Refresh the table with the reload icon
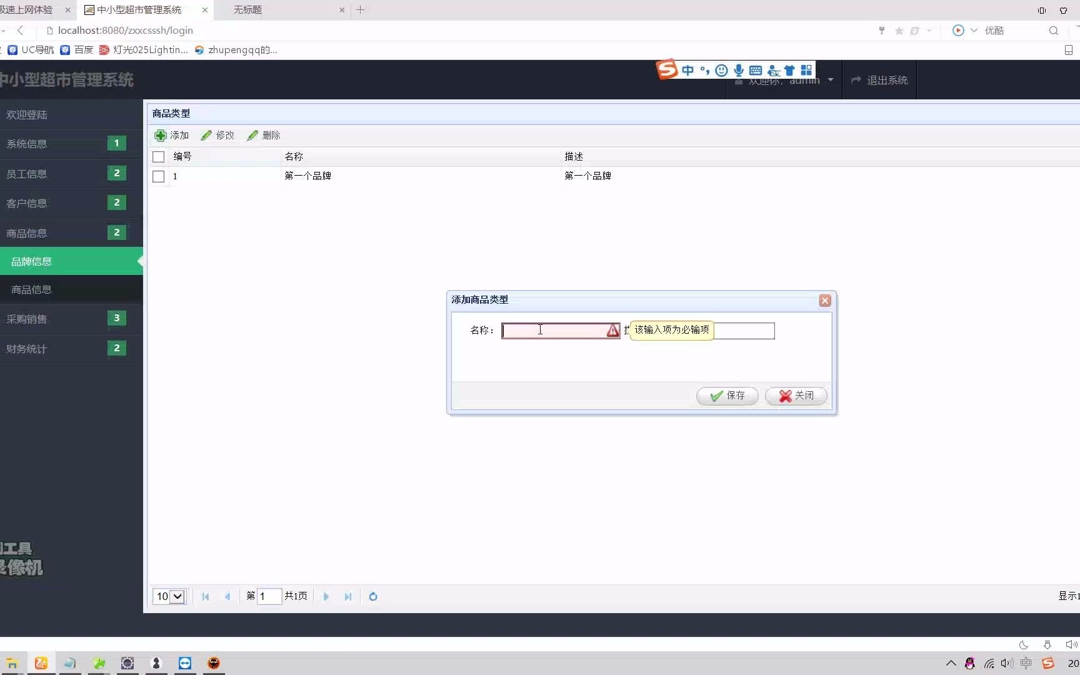Viewport: 1080px width, 675px height. click(x=373, y=596)
